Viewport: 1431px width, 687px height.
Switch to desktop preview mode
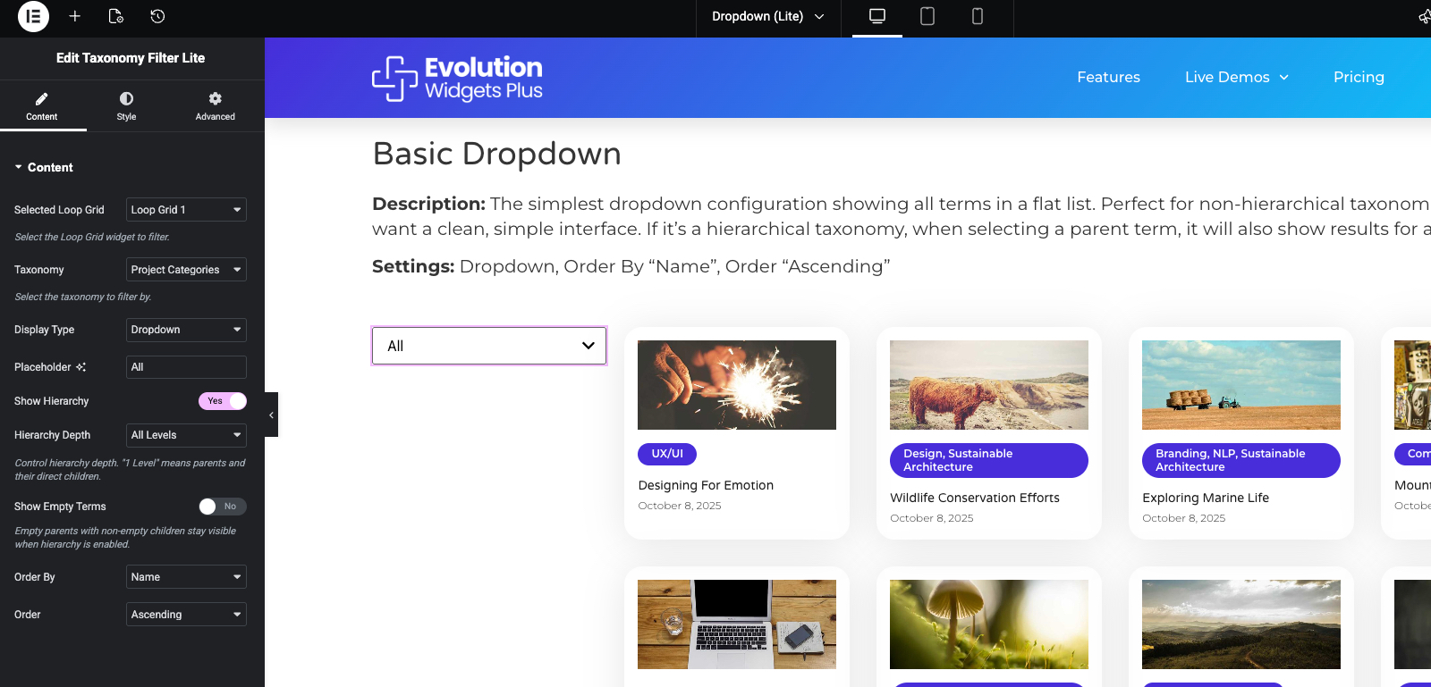pos(877,16)
